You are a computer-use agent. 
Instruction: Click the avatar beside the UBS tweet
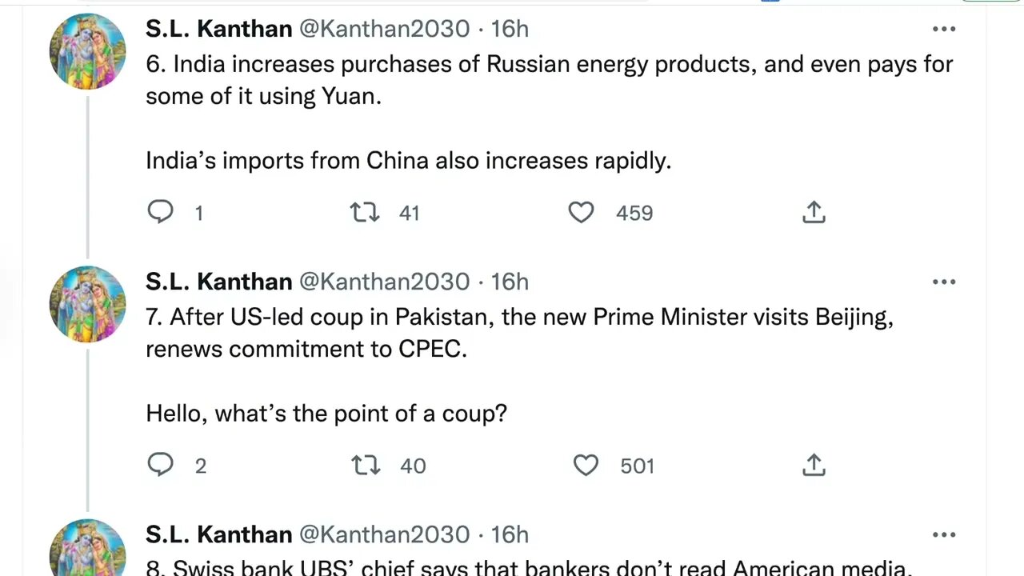click(x=87, y=550)
